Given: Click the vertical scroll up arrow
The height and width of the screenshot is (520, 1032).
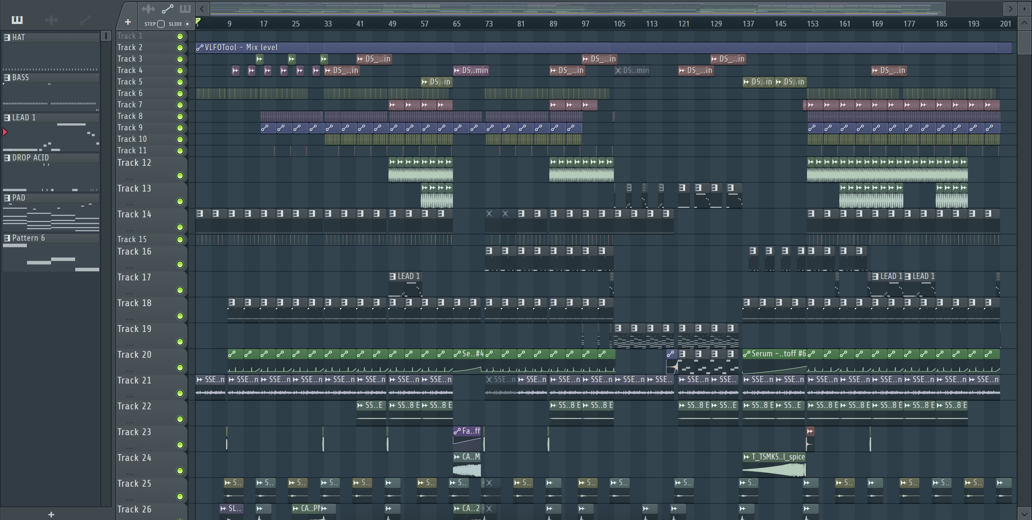Looking at the screenshot, I should [1024, 23].
